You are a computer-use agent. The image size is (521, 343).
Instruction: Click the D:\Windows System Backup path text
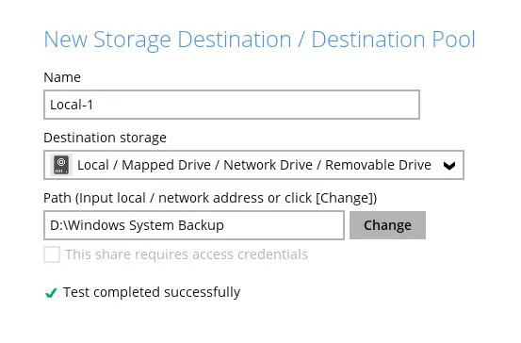coord(137,225)
